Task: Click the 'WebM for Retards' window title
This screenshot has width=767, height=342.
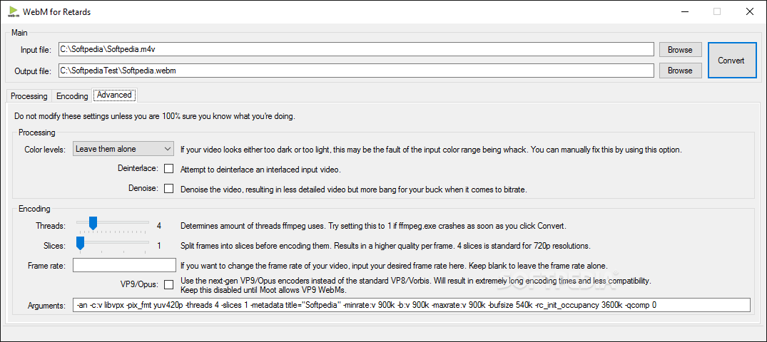Action: 57,12
